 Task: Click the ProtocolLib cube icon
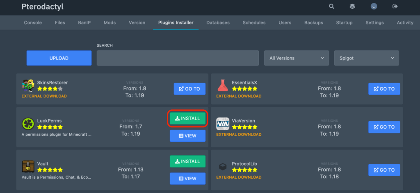tap(223, 167)
